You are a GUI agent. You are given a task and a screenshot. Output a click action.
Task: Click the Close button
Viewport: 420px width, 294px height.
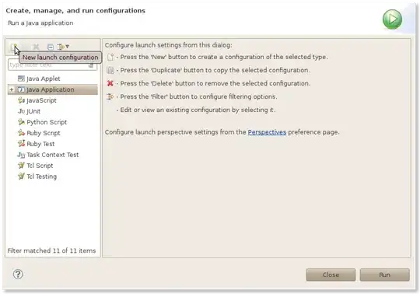tap(331, 275)
